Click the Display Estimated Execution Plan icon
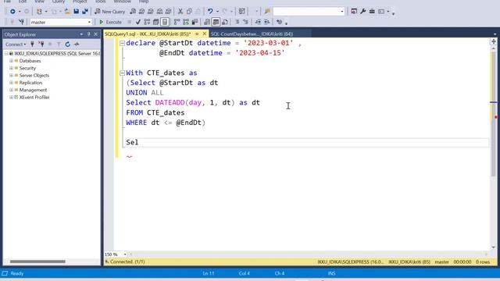This screenshot has width=500, height=281. coord(147,22)
